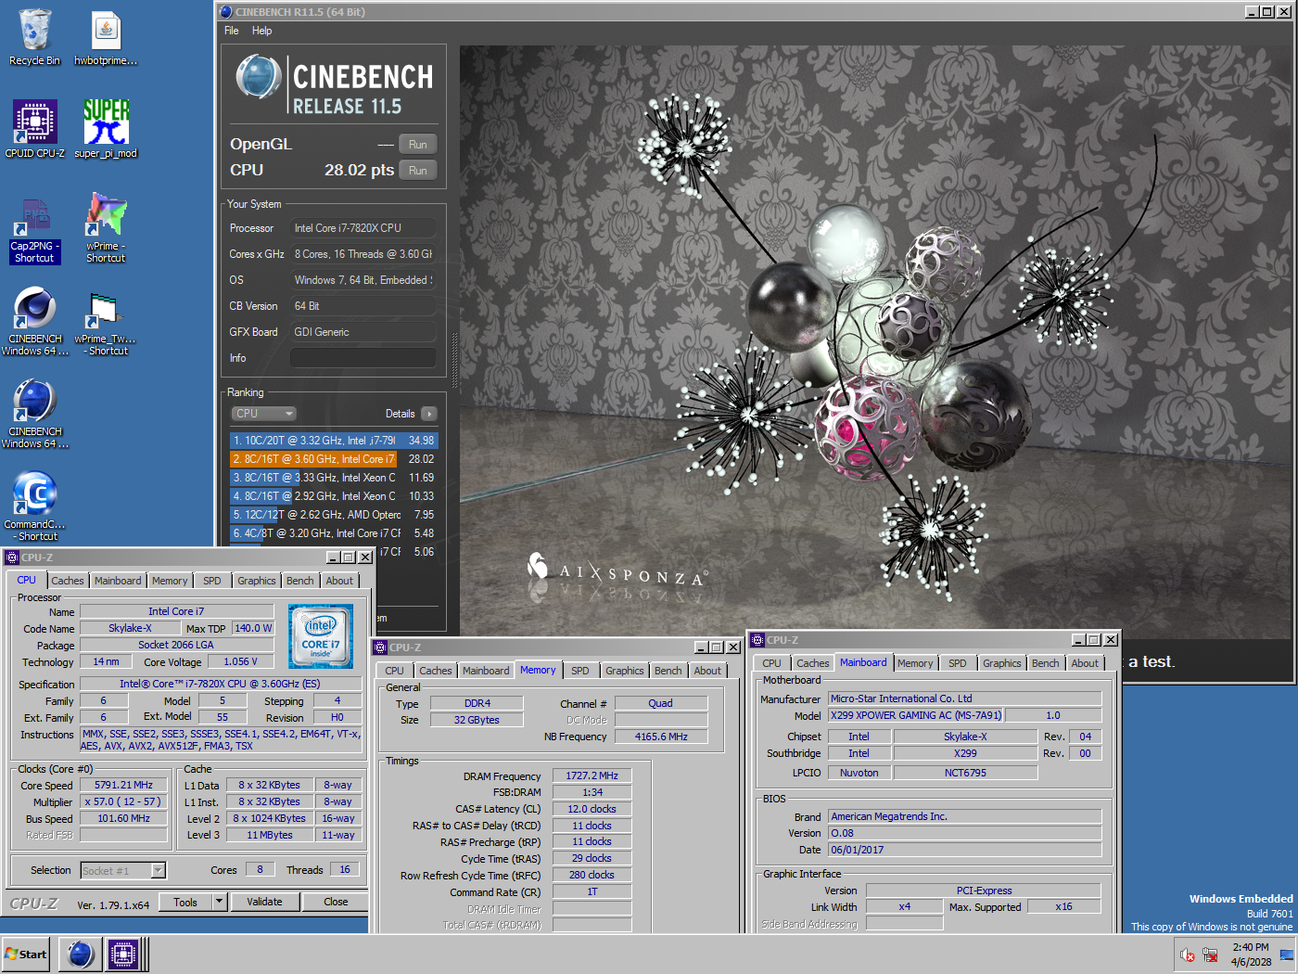
Task: Click show desktop icon beside the clock
Action: point(1287,955)
